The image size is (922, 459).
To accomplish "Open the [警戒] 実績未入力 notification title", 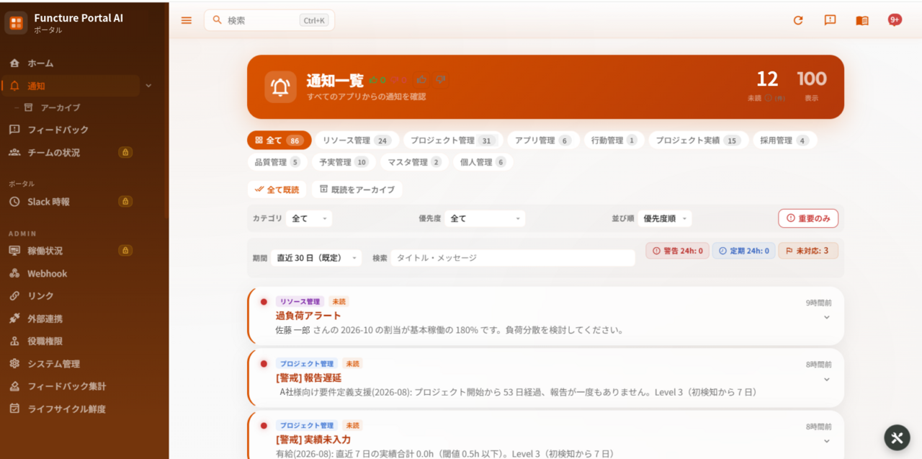I will [313, 440].
